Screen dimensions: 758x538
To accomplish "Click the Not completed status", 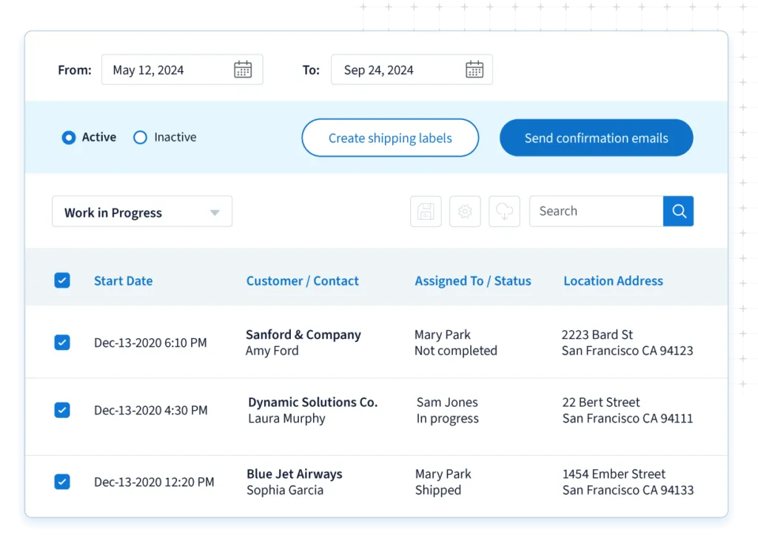I will (x=456, y=351).
